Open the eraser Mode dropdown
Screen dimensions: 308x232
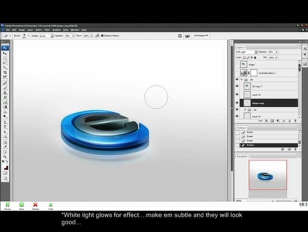pos(52,36)
